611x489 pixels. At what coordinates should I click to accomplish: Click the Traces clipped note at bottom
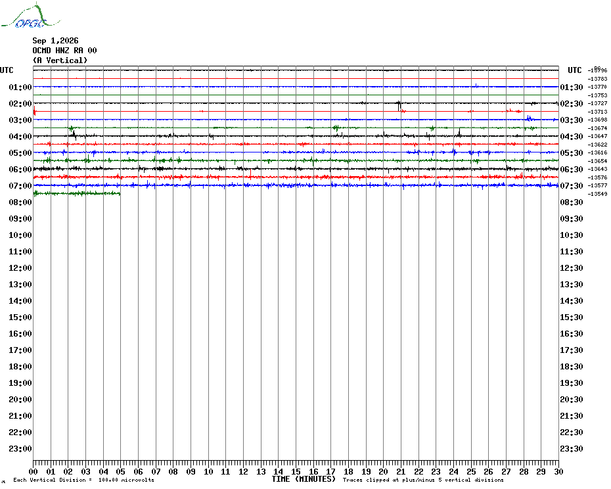(423, 480)
